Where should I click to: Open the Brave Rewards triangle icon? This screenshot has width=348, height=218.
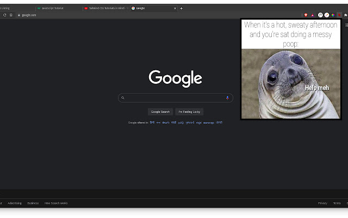[313, 15]
